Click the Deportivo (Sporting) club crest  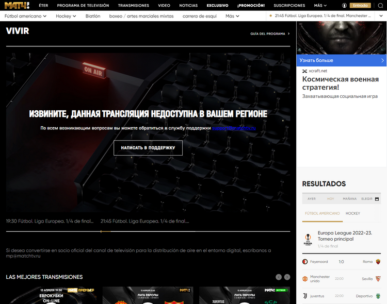tap(378, 296)
